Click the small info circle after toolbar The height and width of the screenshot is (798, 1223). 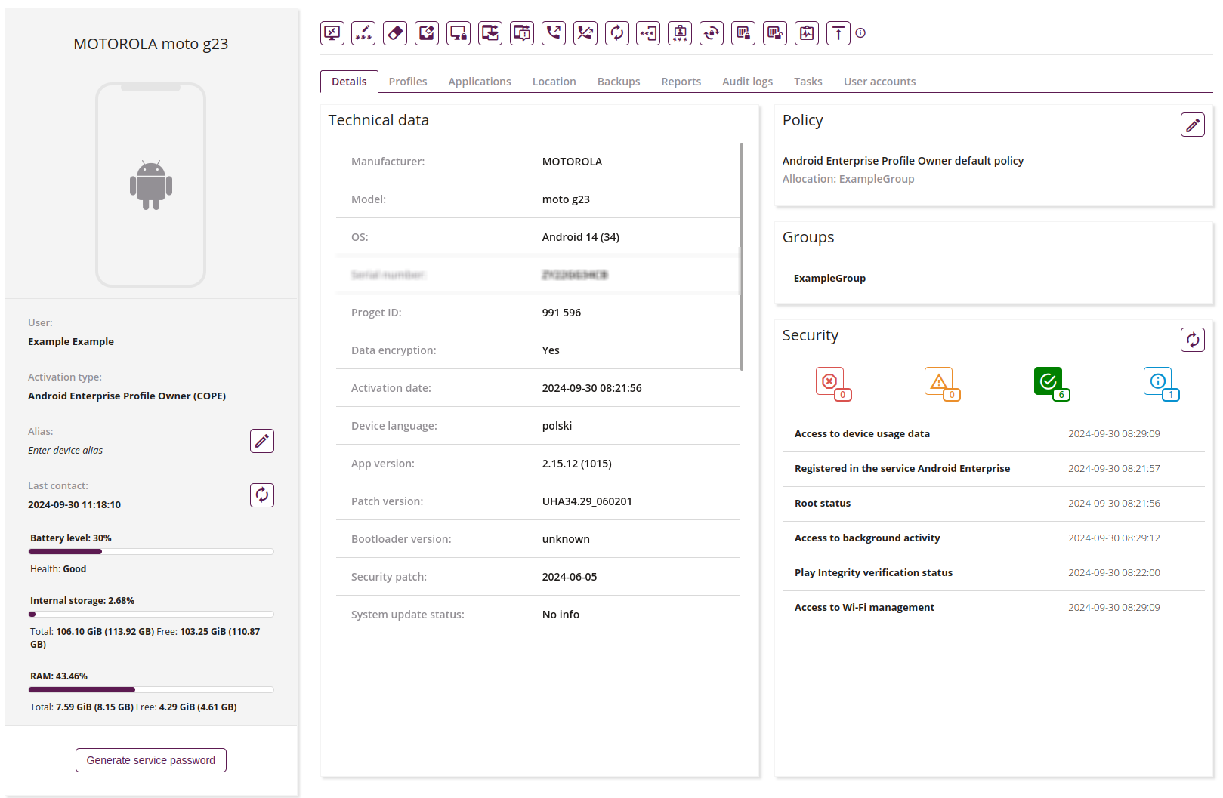(x=860, y=33)
